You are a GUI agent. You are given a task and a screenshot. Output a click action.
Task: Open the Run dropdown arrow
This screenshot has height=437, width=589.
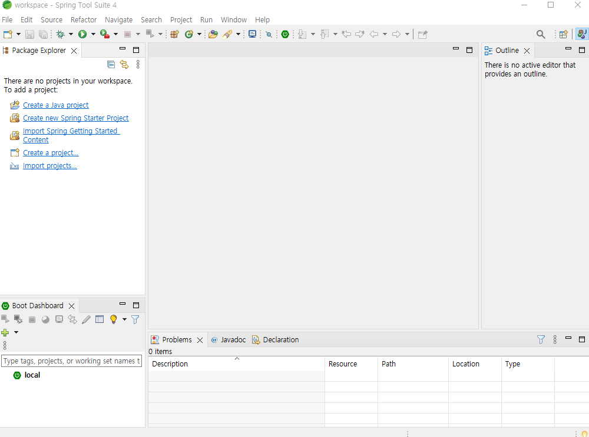pyautogui.click(x=93, y=34)
